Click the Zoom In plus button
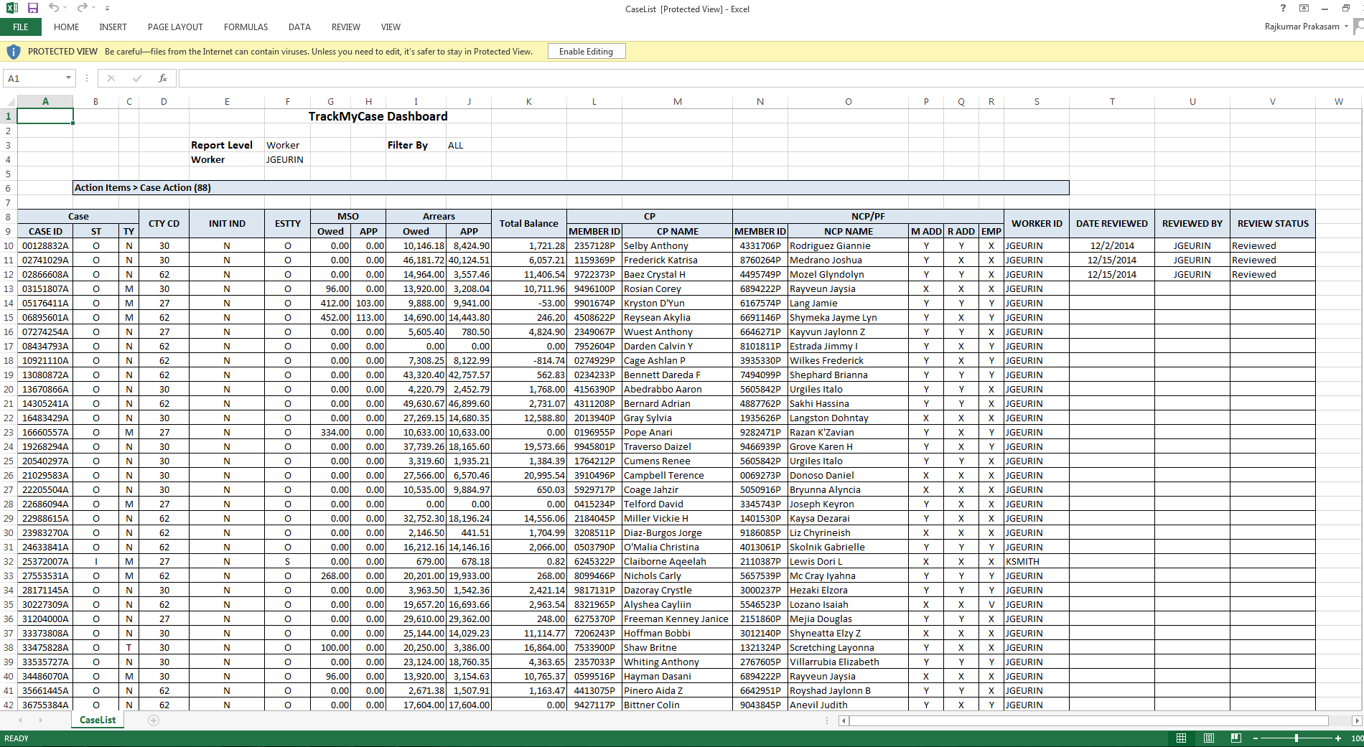The width and height of the screenshot is (1364, 747). point(1337,738)
